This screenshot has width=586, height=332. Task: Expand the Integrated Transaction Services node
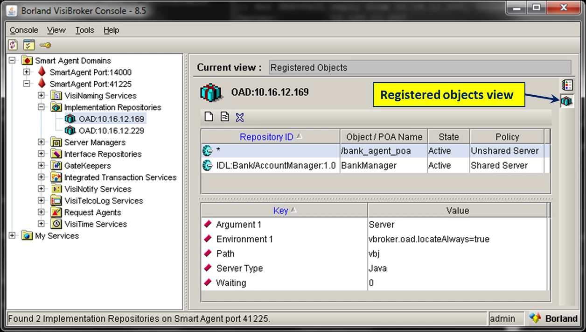click(x=42, y=177)
